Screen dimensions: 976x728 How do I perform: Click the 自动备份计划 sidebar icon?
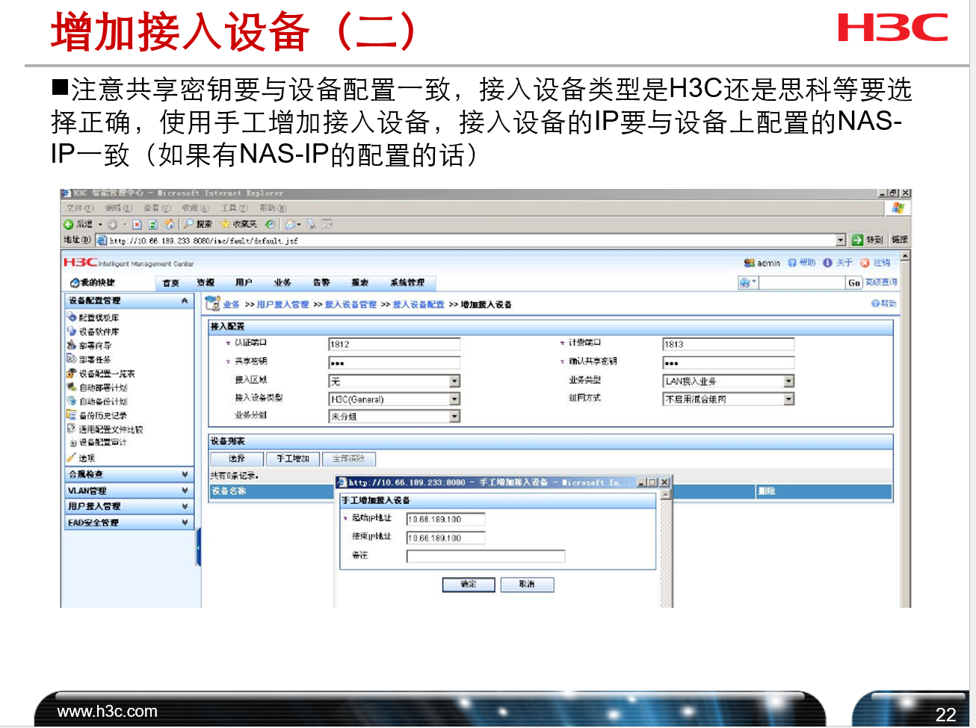click(72, 401)
